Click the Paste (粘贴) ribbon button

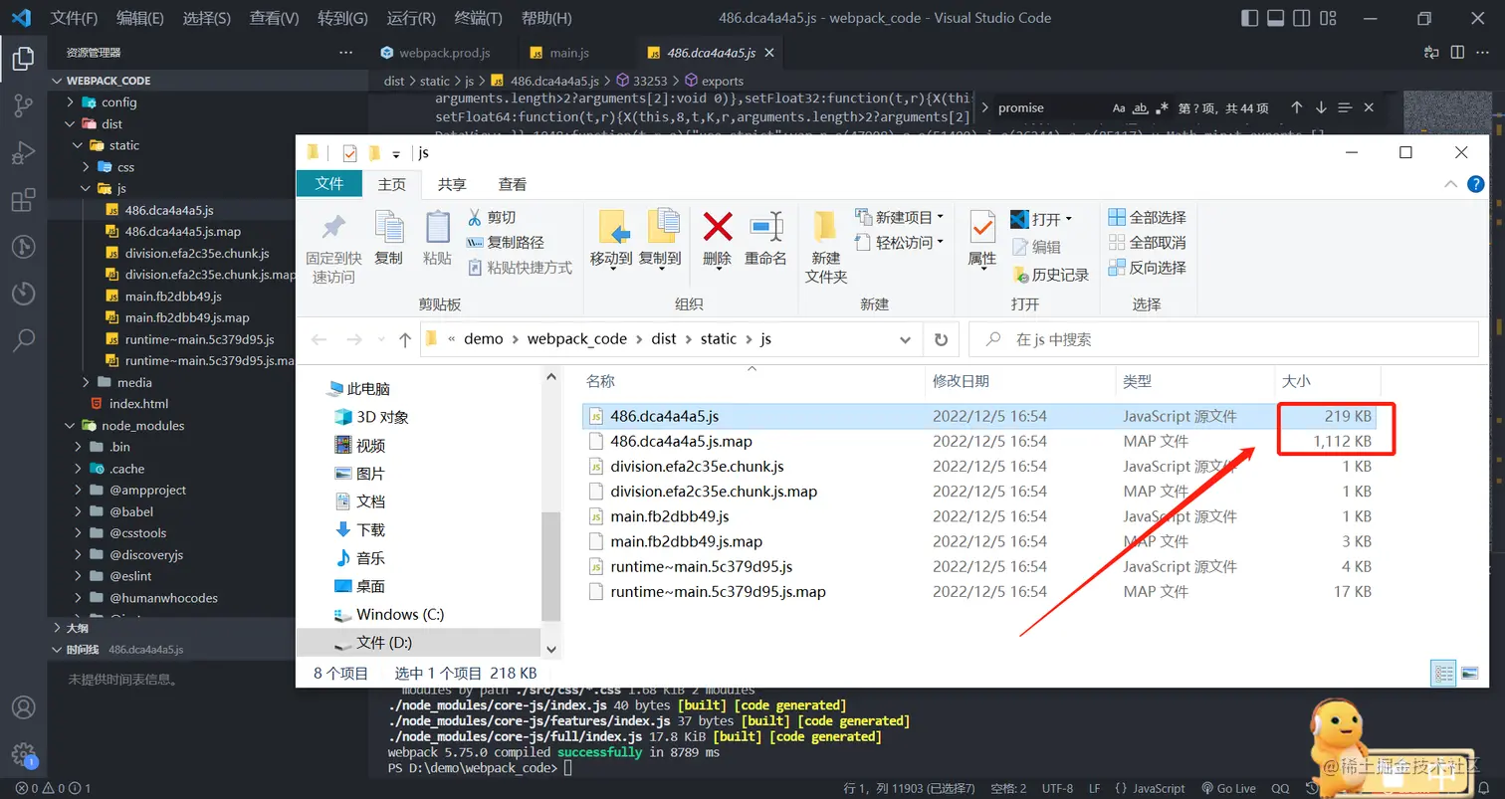(437, 238)
